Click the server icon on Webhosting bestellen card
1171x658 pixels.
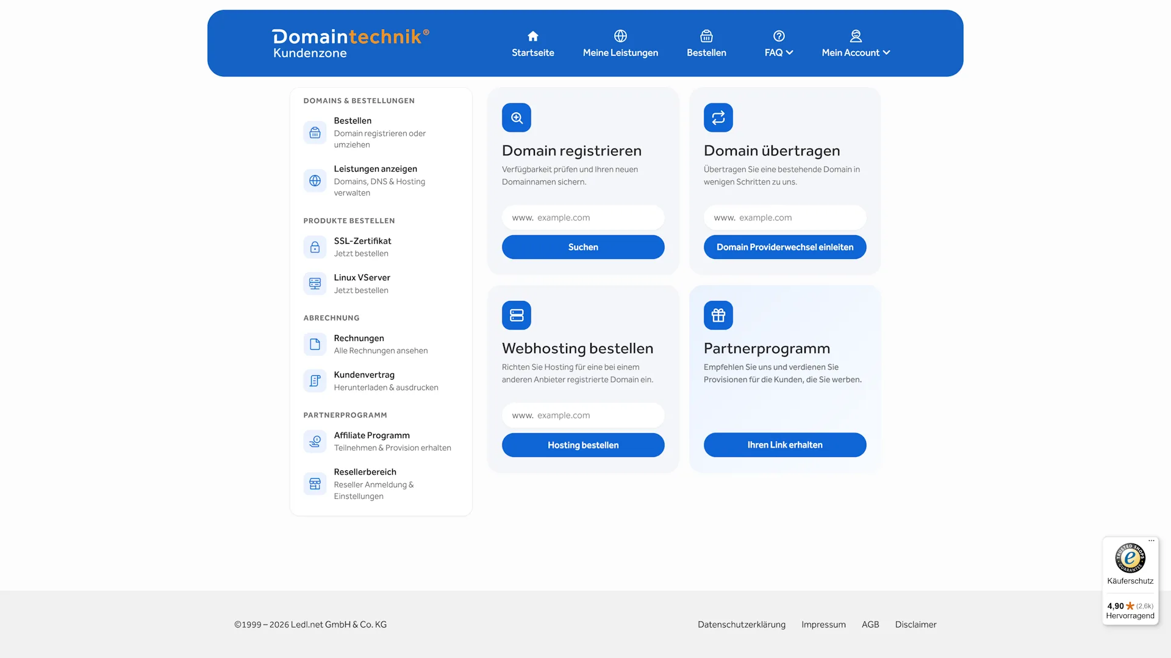(x=517, y=315)
